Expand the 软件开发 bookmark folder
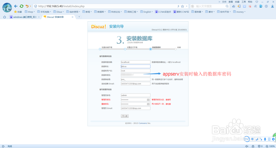Image resolution: width=276 pixels, height=148 pixels. pos(224,12)
